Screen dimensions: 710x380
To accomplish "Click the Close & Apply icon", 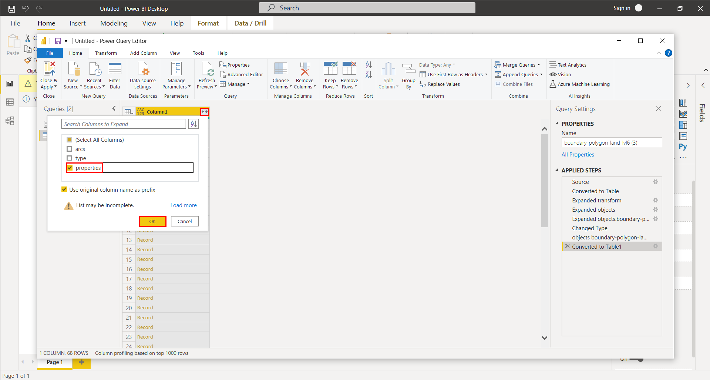I will click(49, 69).
